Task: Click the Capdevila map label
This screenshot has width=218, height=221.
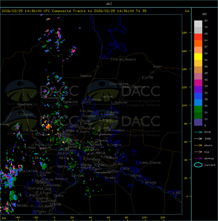Action: coord(70,102)
